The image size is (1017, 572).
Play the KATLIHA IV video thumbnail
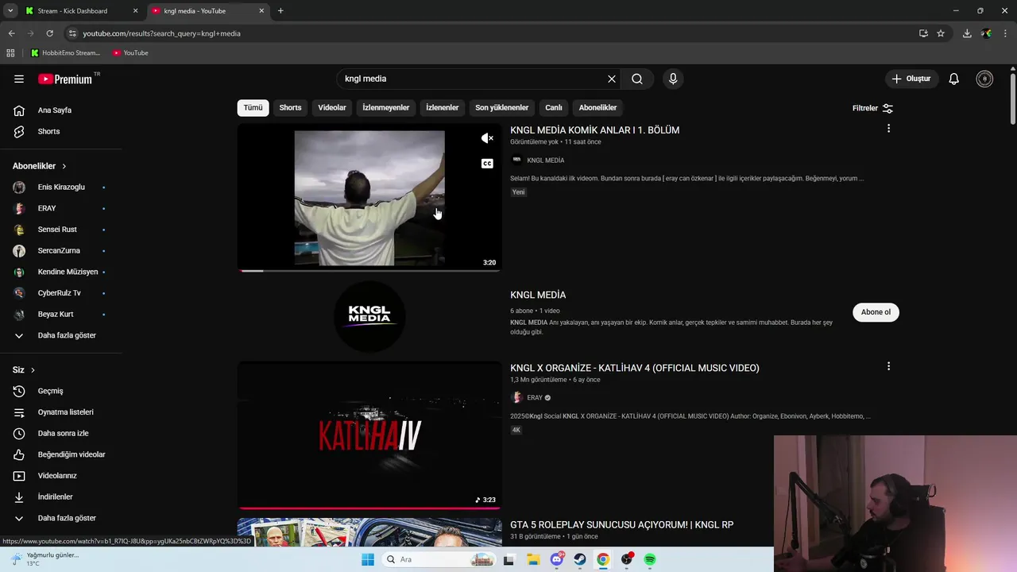coord(369,435)
